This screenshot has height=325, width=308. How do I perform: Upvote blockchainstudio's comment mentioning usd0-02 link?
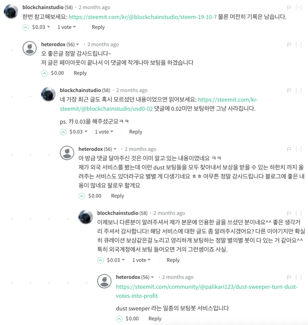[x=63, y=132]
